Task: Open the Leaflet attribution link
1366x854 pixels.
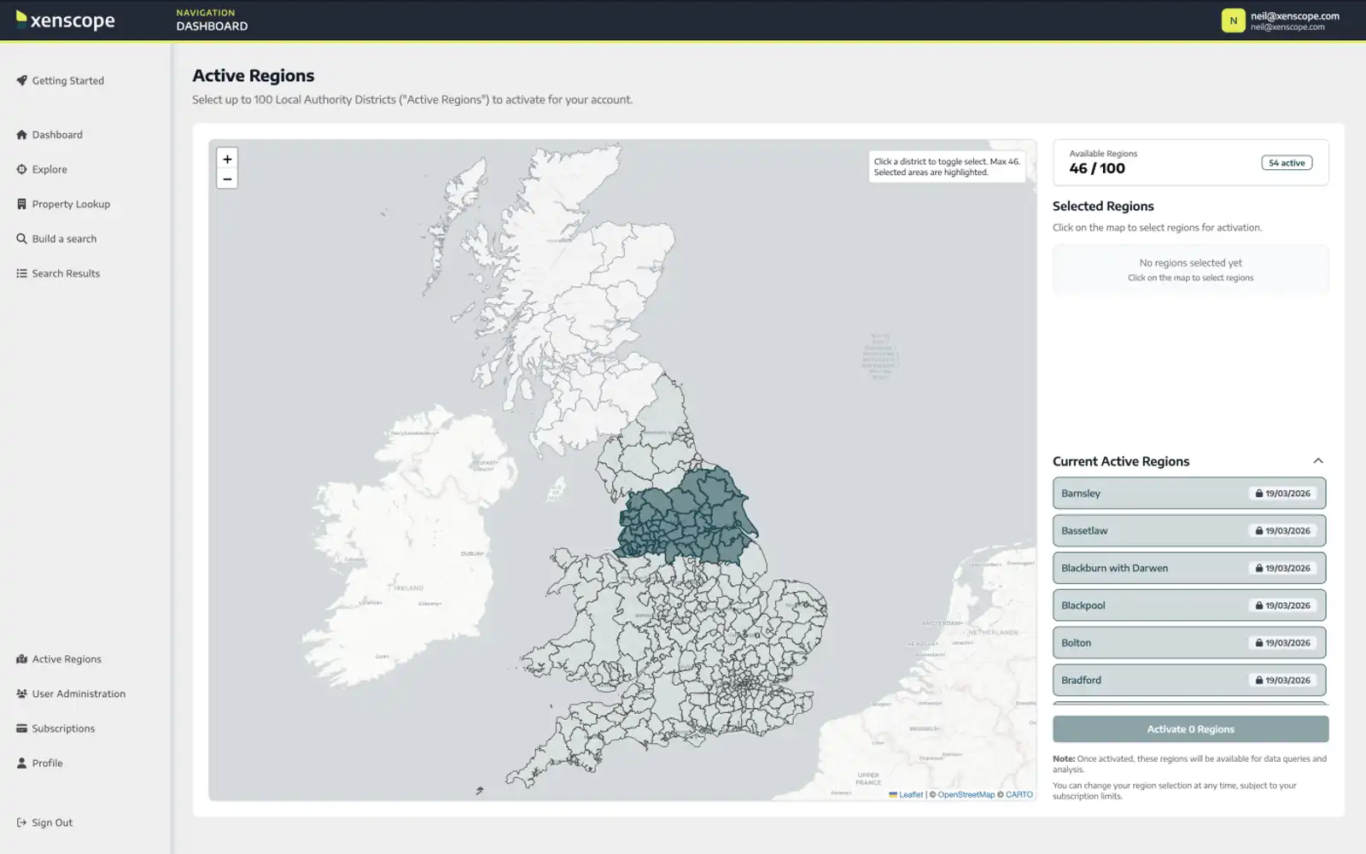Action: pyautogui.click(x=910, y=795)
